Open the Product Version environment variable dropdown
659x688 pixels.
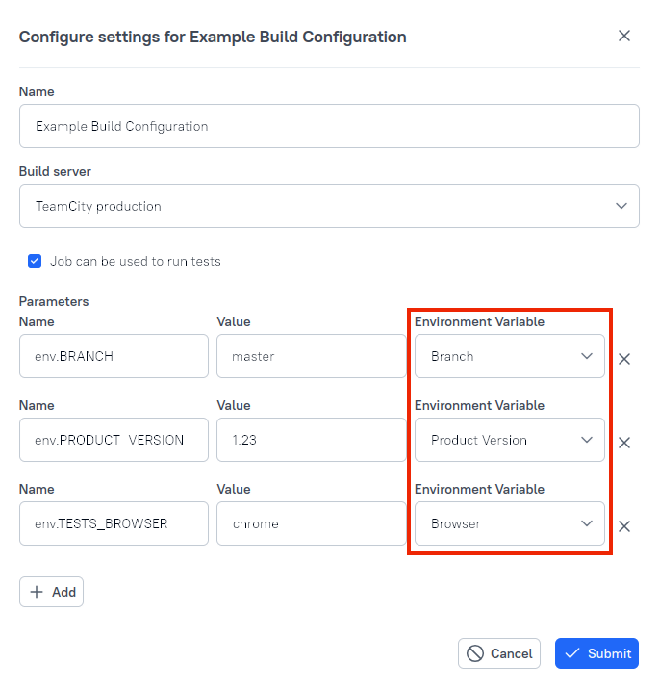click(x=509, y=440)
